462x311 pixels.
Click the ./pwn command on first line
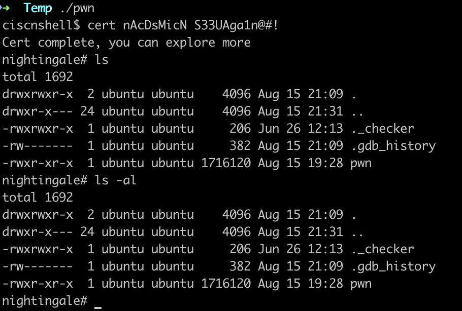click(x=78, y=8)
